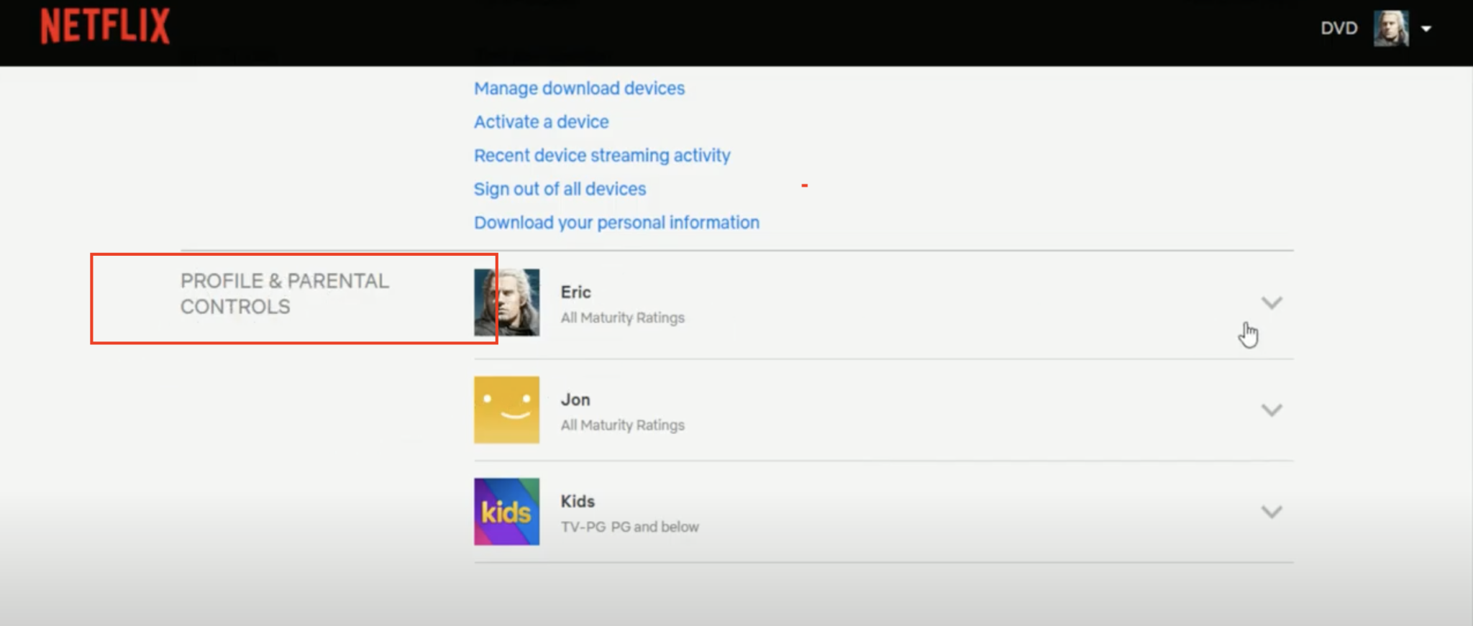Screen dimensions: 1473x626
Task: Click the Kids profile icon
Action: [506, 512]
